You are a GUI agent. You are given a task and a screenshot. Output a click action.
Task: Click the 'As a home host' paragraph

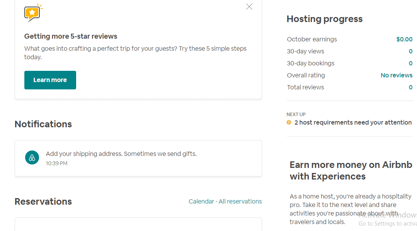click(351, 209)
